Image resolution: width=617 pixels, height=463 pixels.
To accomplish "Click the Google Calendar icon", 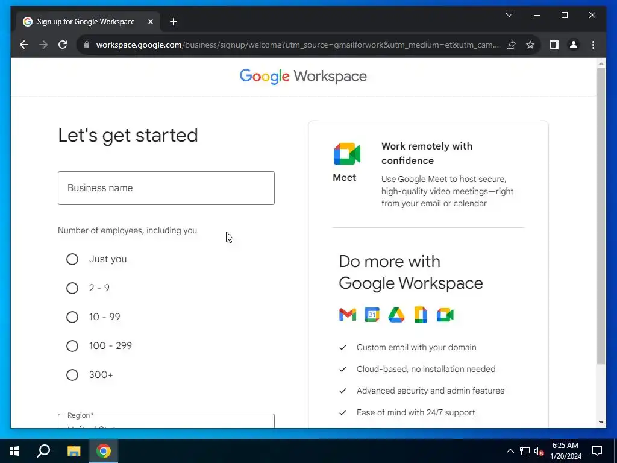I will (372, 315).
